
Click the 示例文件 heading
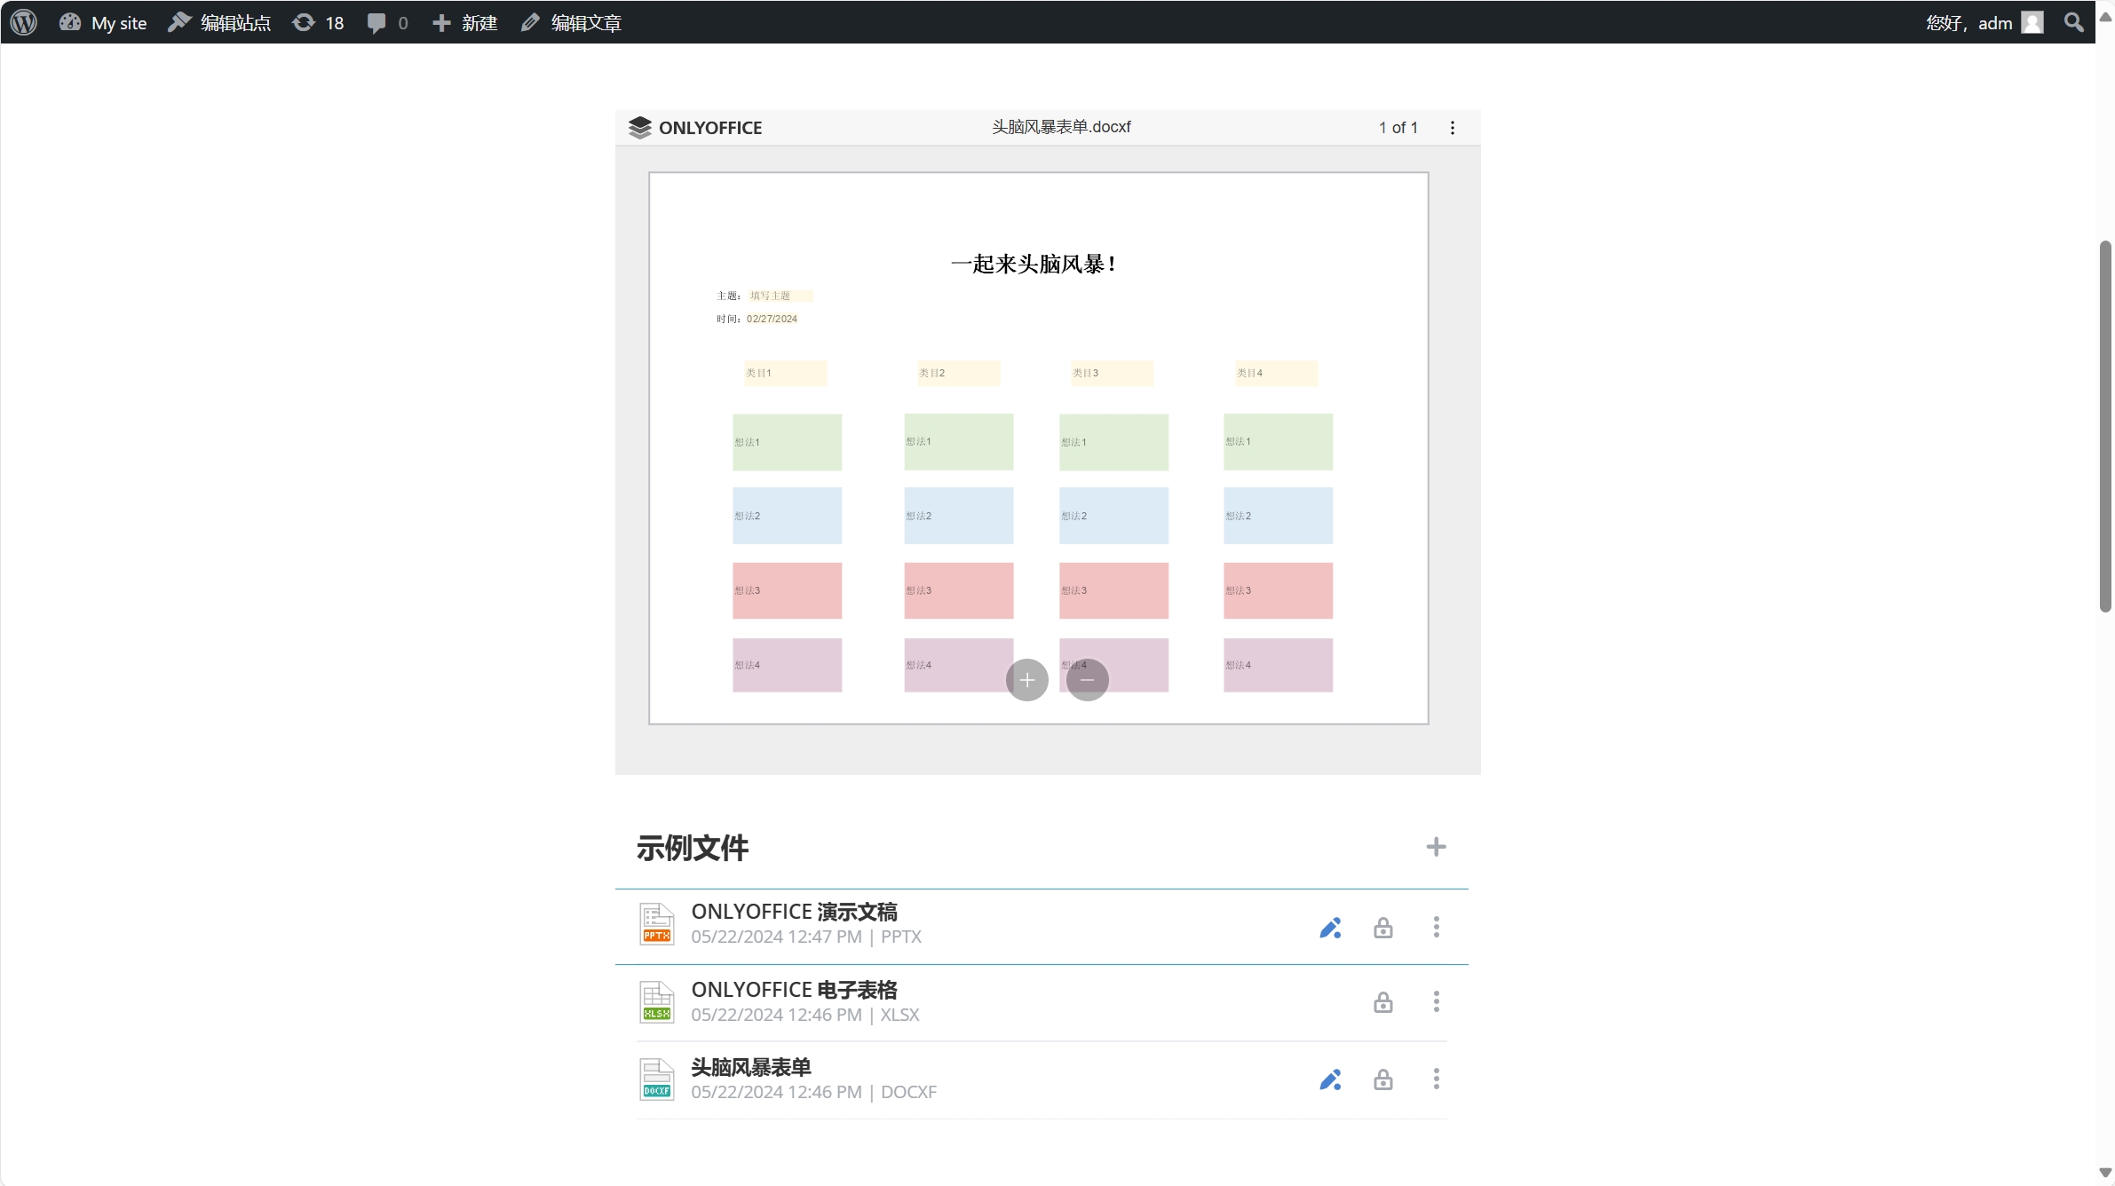point(693,848)
